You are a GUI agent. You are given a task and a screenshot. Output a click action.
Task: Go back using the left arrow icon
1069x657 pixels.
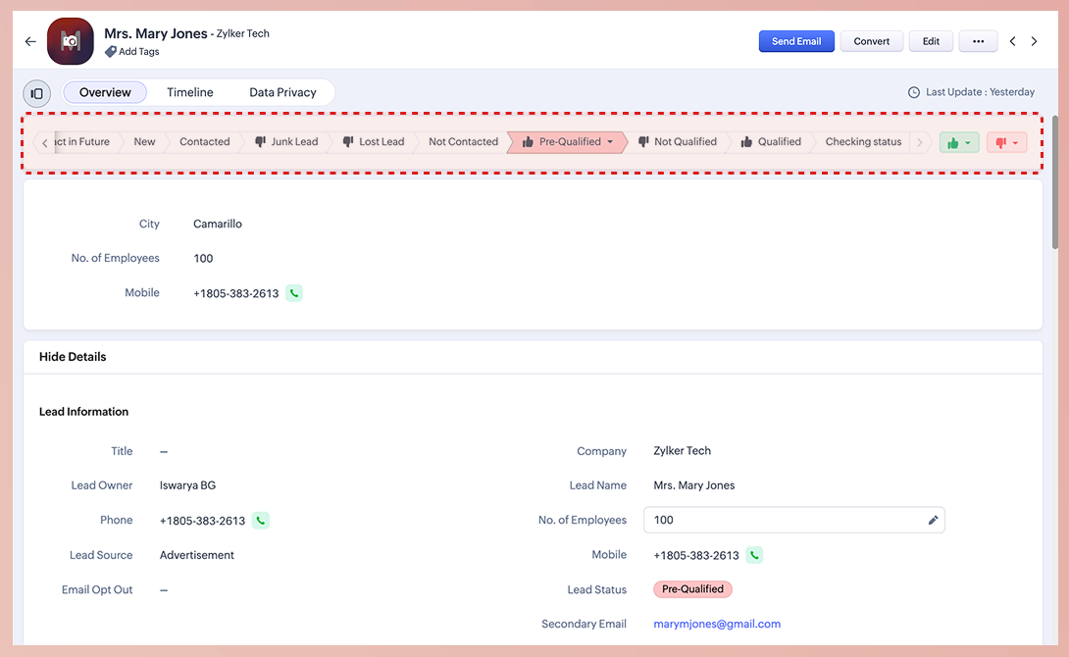[x=30, y=41]
